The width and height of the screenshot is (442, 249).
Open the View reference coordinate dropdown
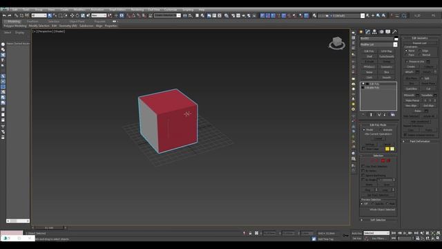[99, 15]
